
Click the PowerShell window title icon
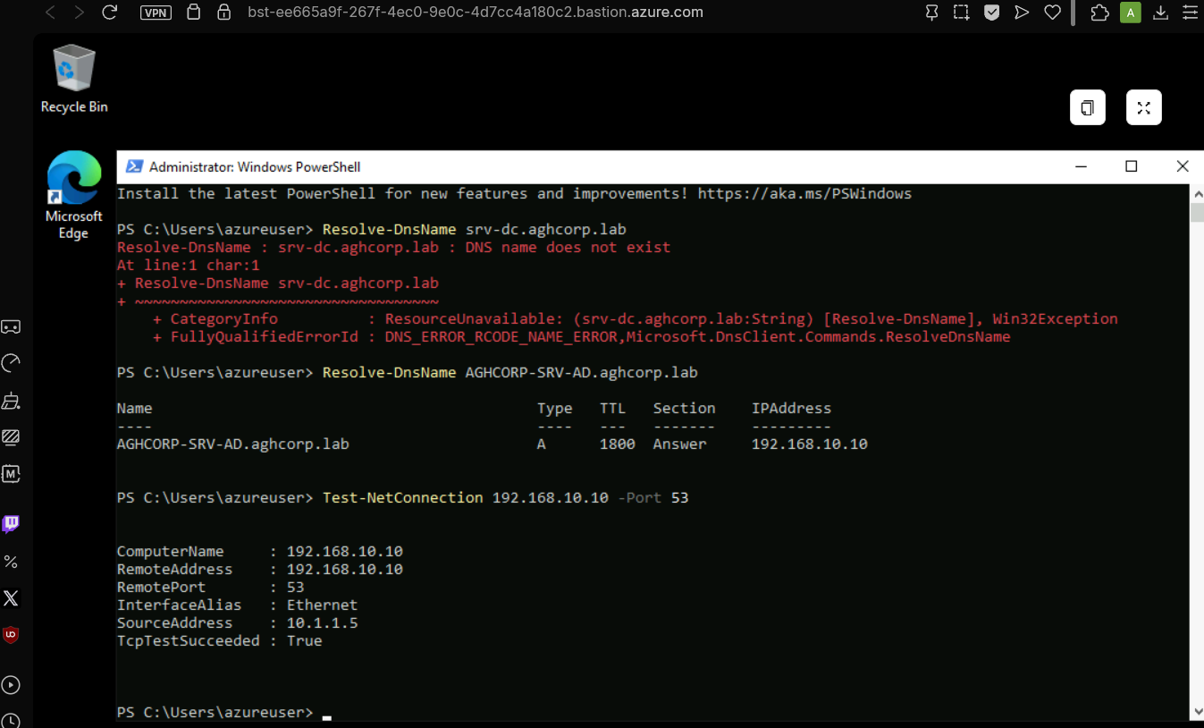pyautogui.click(x=134, y=166)
